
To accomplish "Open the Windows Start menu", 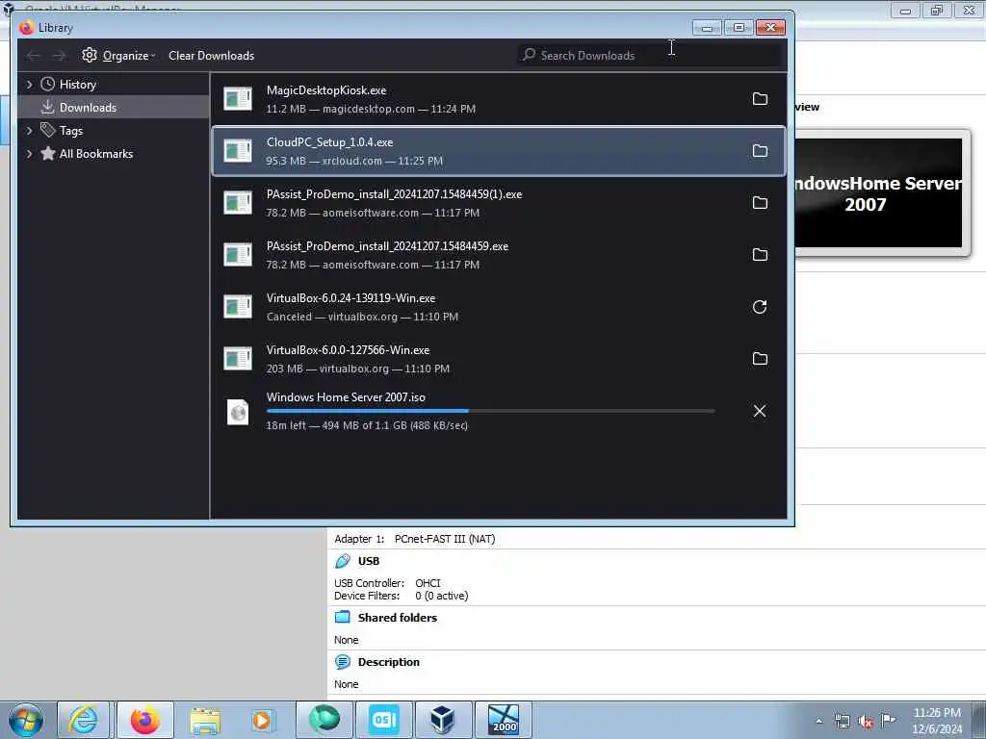I will 26,721.
